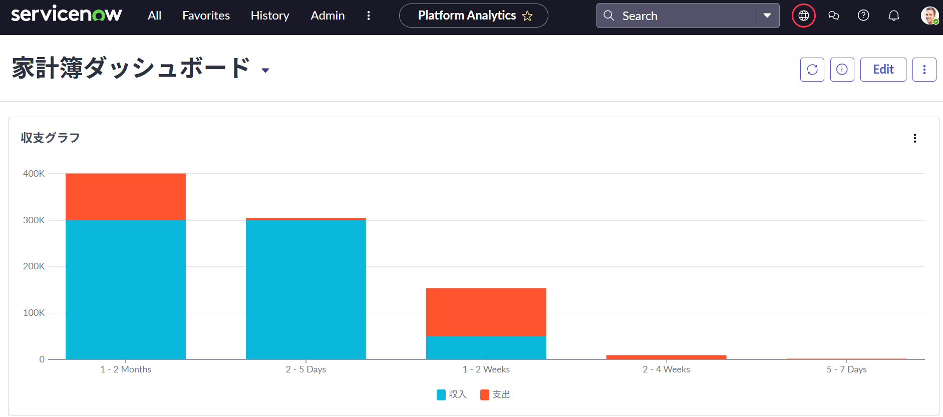Click the blue 収入 segment for 1 - 2 Weeks
943x417 pixels.
[x=486, y=347]
